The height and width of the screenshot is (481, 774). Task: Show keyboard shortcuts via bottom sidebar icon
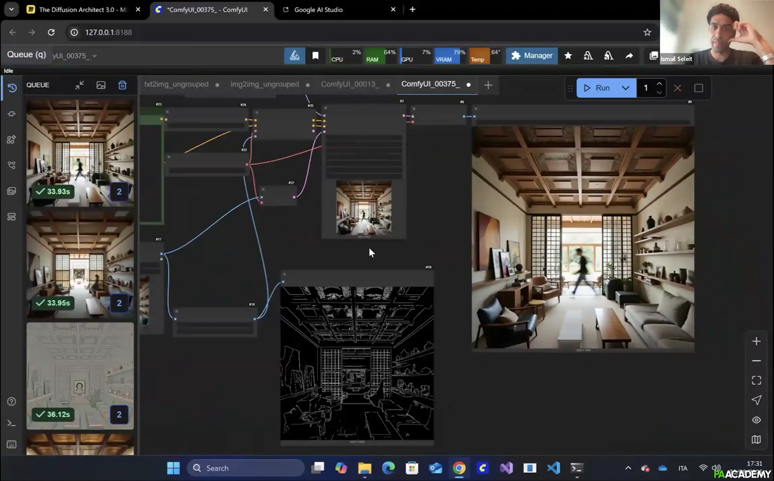click(11, 444)
